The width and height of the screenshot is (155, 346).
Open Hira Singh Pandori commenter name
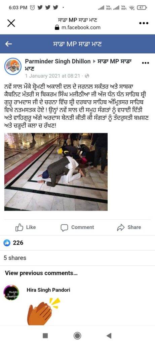48,290
